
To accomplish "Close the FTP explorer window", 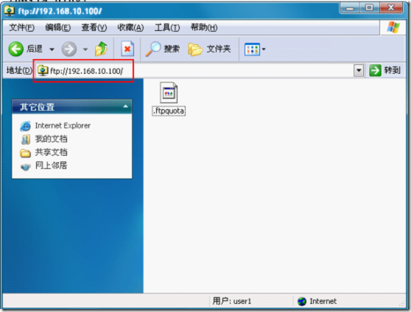I will point(390,8).
